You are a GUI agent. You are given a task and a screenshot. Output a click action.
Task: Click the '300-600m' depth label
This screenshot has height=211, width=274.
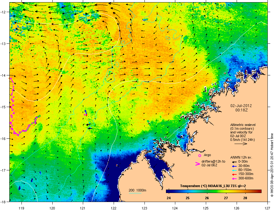pos(246,178)
